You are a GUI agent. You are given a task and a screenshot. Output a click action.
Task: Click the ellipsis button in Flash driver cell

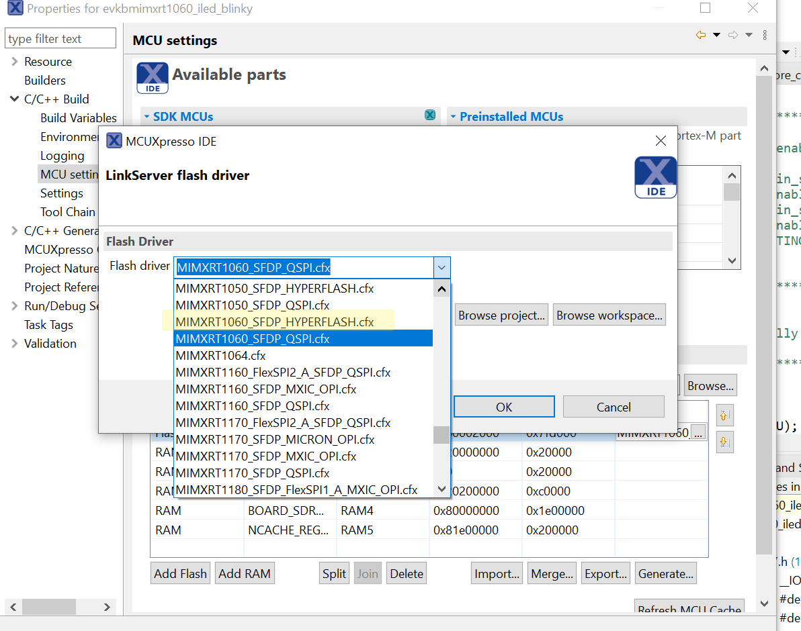pos(698,433)
